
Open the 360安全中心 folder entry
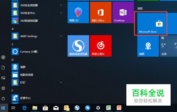[x=37, y=13]
